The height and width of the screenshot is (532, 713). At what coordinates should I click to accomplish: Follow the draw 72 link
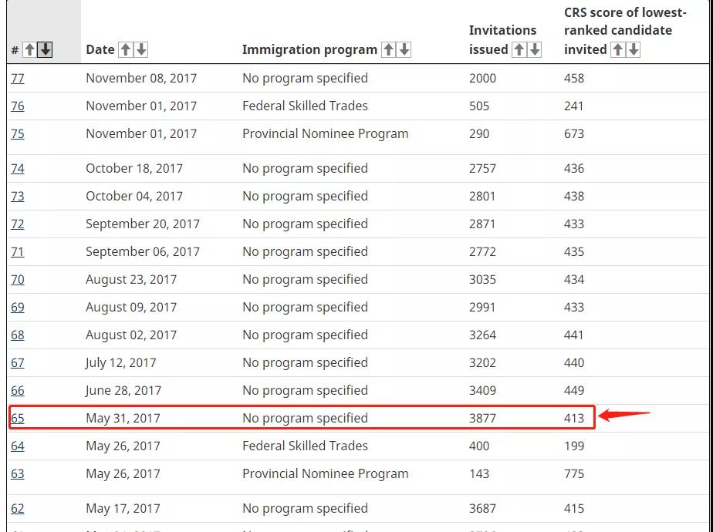(18, 224)
